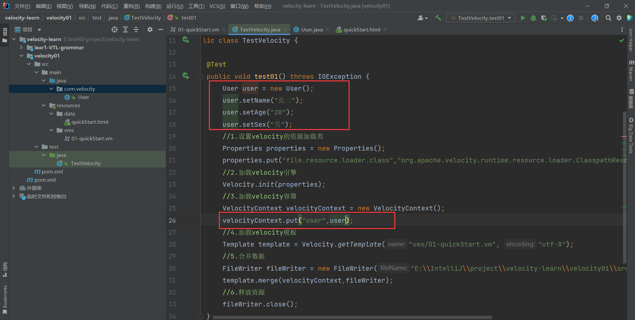Click the locate opened file crosshair icon
This screenshot has height=320, width=635.
(x=115, y=29)
